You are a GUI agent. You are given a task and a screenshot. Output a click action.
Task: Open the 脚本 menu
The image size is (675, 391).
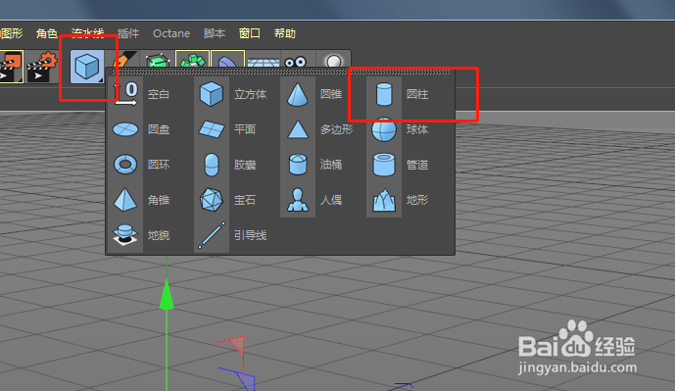[215, 33]
